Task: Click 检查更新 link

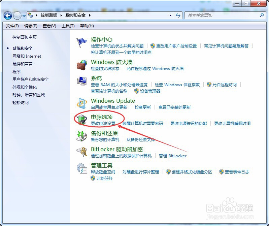Action: (x=143, y=107)
